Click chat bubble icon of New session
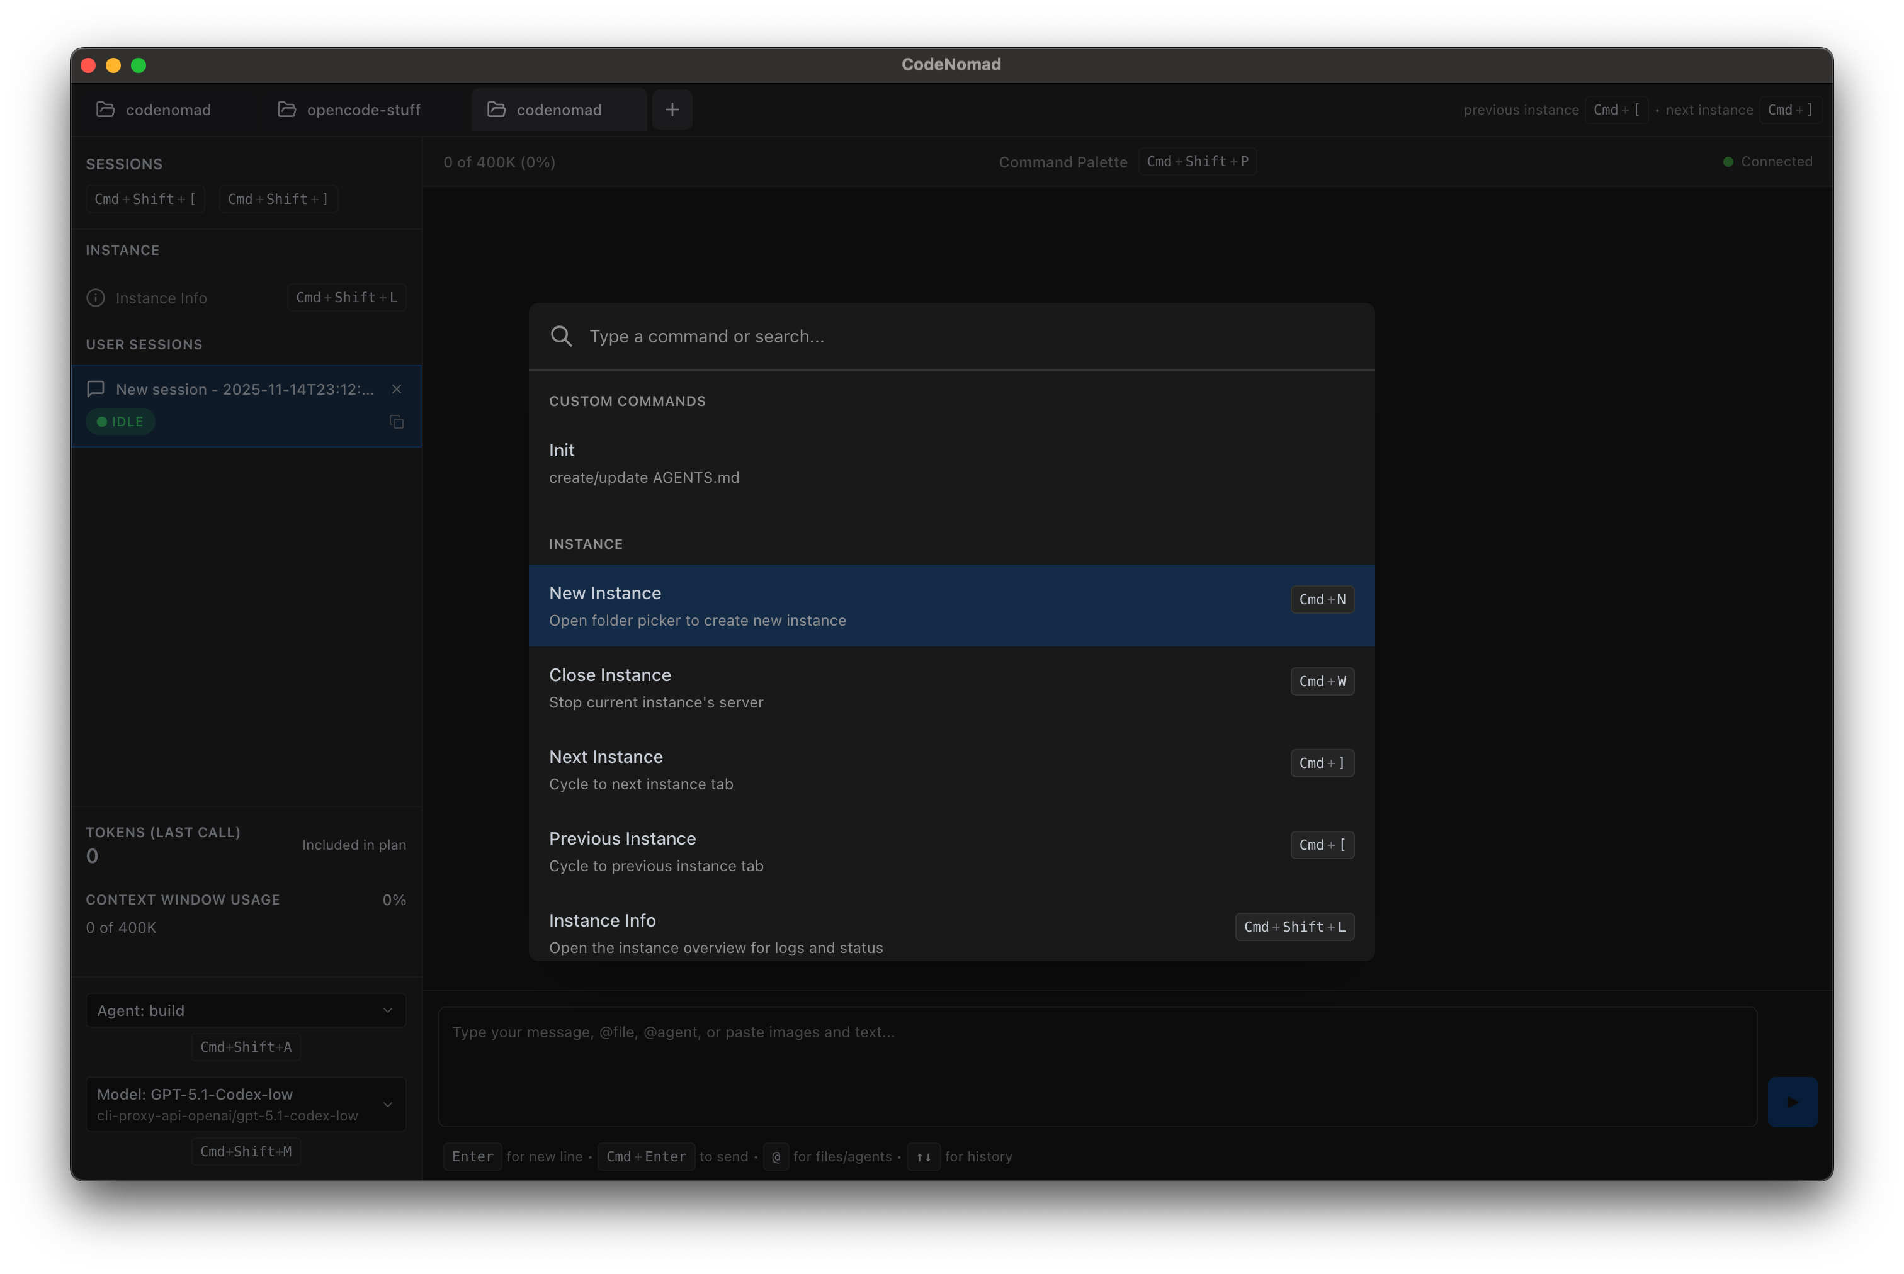This screenshot has width=1904, height=1274. (x=96, y=389)
